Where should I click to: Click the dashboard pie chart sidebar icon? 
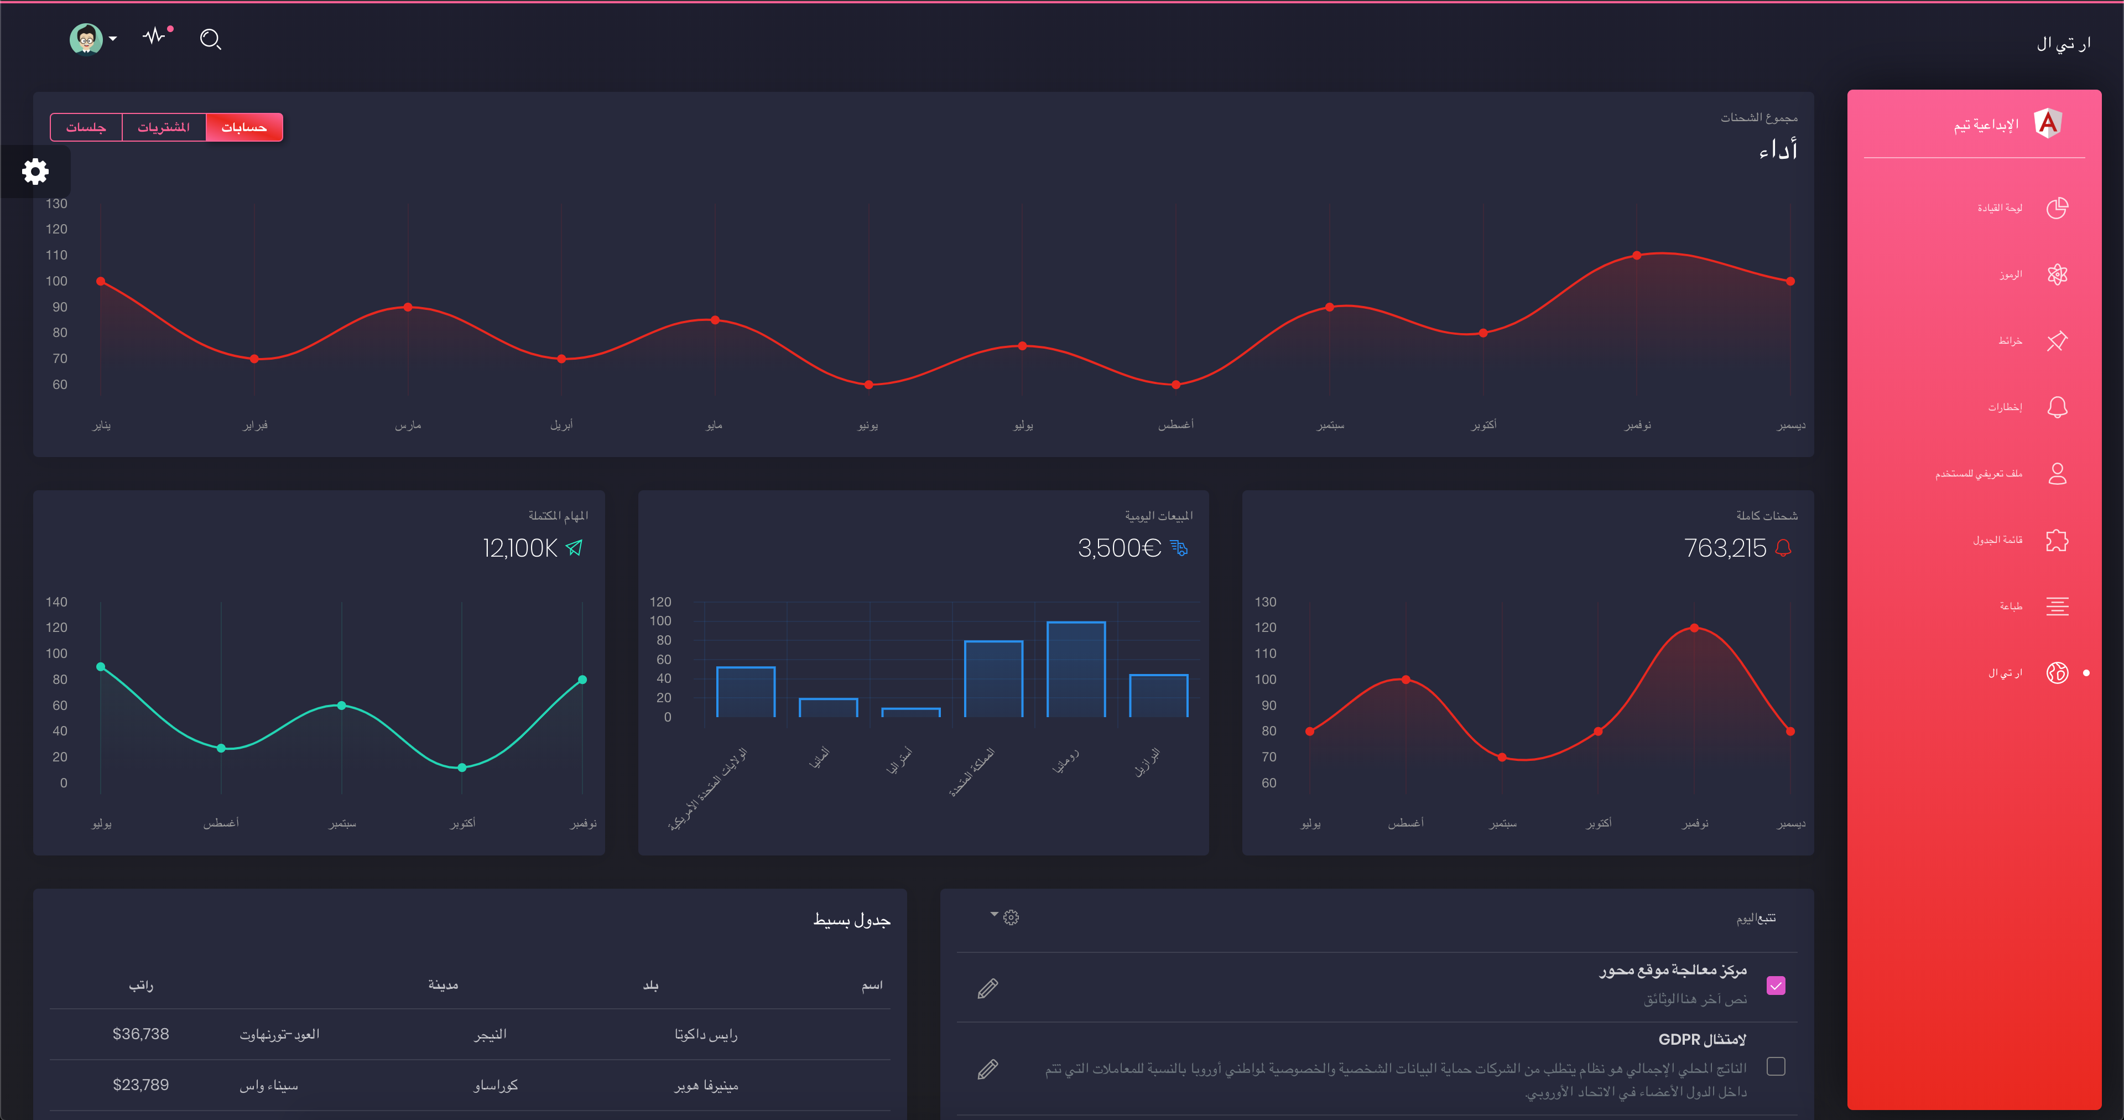coord(2057,208)
